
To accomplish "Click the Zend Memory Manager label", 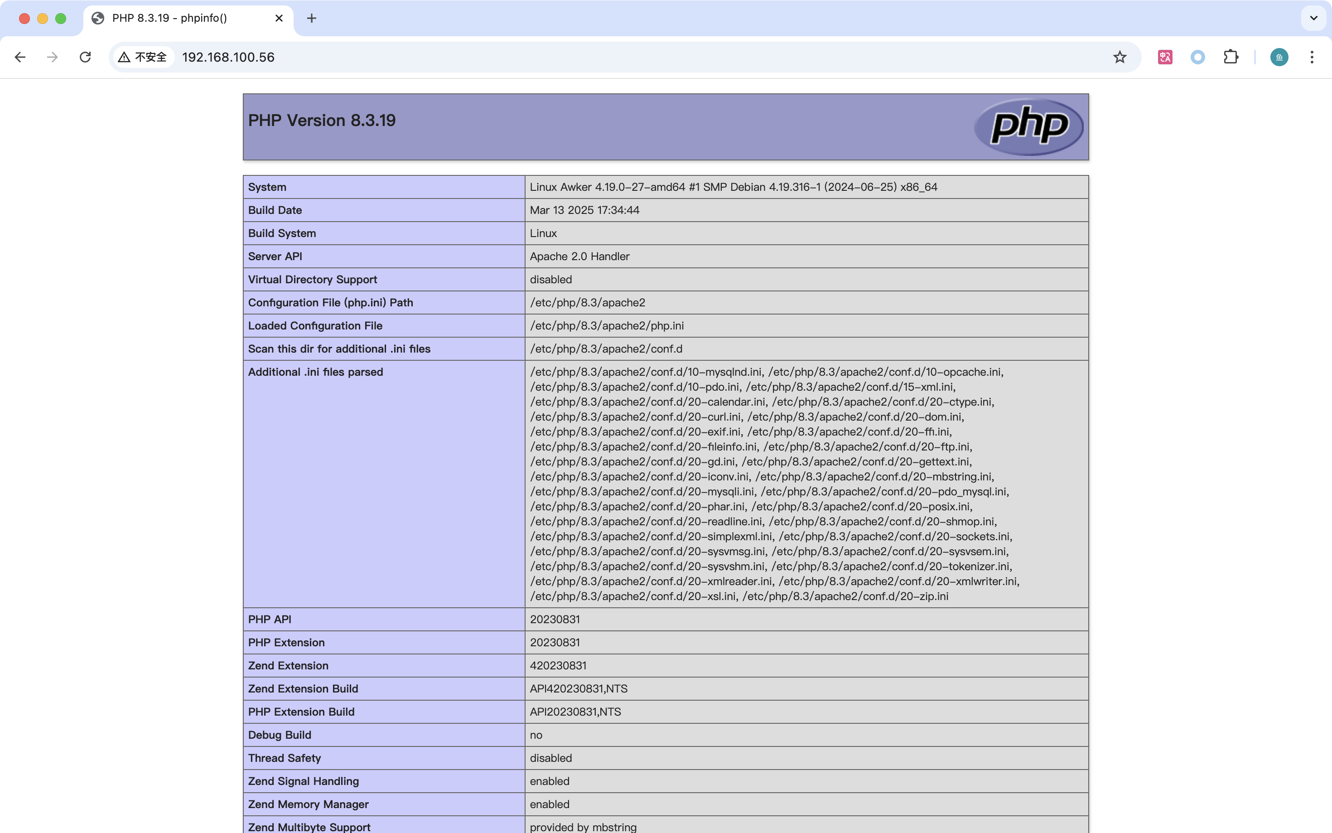I will (x=309, y=805).
